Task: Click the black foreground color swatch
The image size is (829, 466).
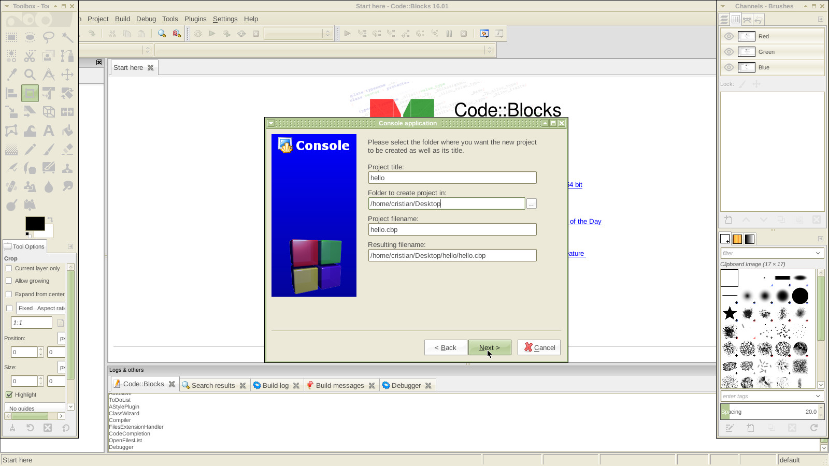Action: point(35,224)
